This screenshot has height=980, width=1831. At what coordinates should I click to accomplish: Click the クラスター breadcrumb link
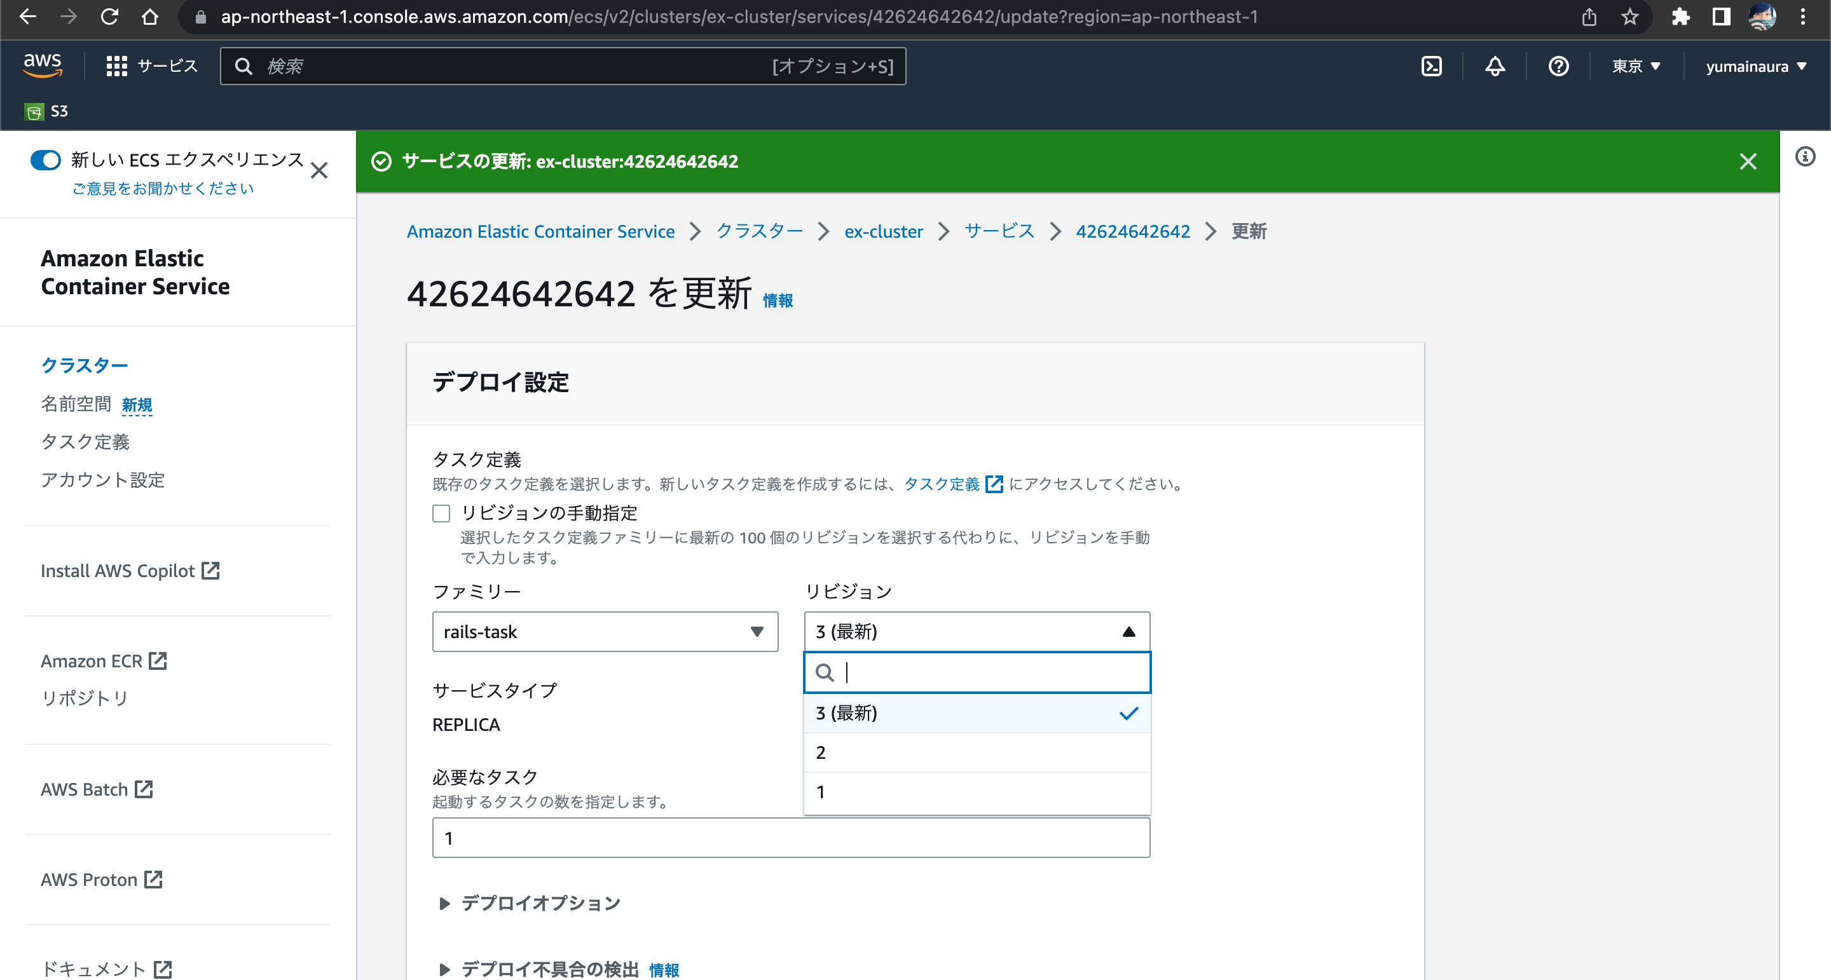[759, 232]
